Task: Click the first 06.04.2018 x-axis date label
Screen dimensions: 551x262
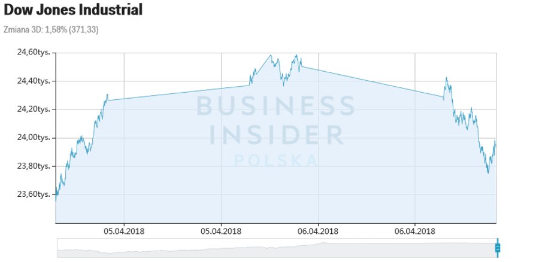Action: pos(318,231)
